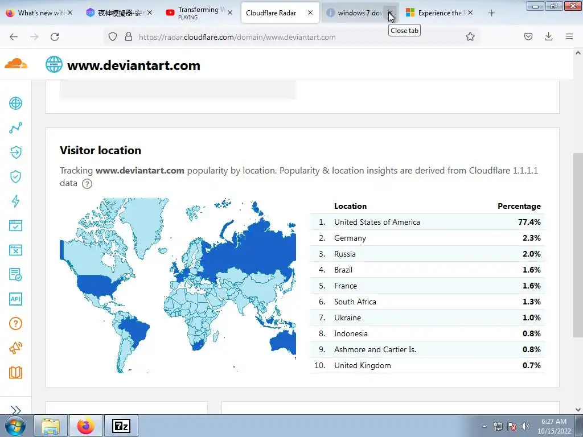Click the Location column header
Image resolution: width=583 pixels, height=437 pixels.
click(350, 206)
